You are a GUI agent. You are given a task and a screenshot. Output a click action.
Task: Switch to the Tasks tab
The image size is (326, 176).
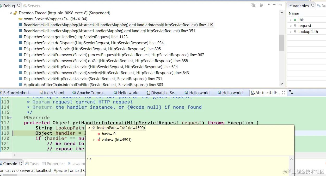click(32, 164)
